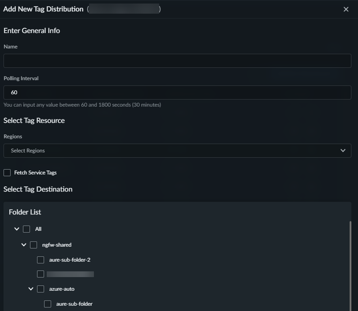Open the Select Regions dropdown

[x=172, y=151]
